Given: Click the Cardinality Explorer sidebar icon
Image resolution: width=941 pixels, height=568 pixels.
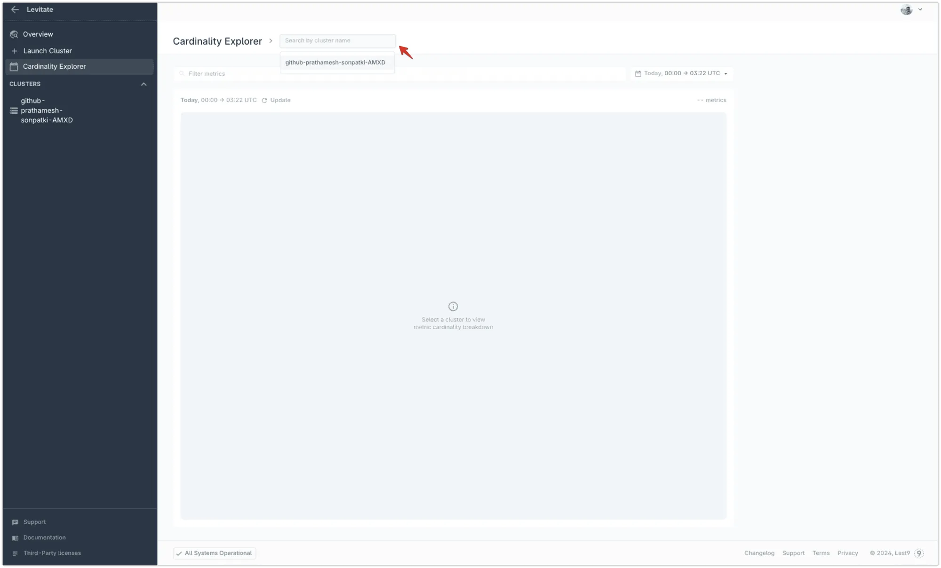Looking at the screenshot, I should click(14, 67).
